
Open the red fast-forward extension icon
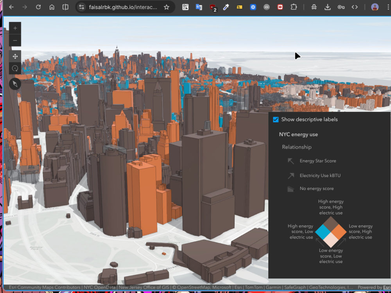click(x=280, y=7)
